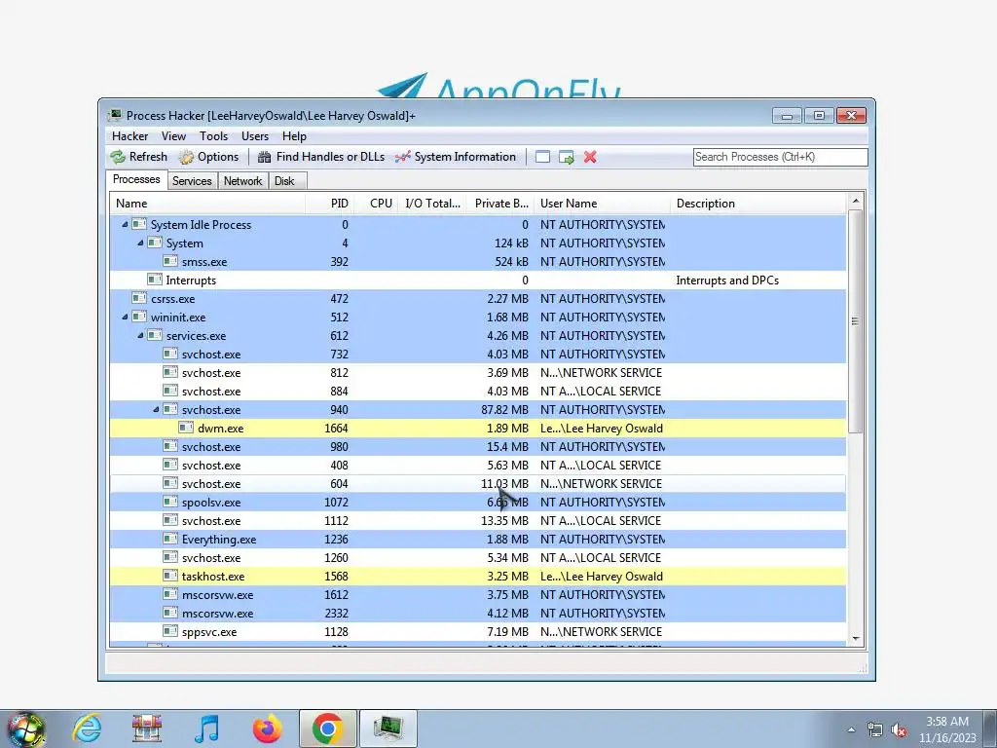Open System Information graphs
This screenshot has height=748, width=997.
(456, 157)
